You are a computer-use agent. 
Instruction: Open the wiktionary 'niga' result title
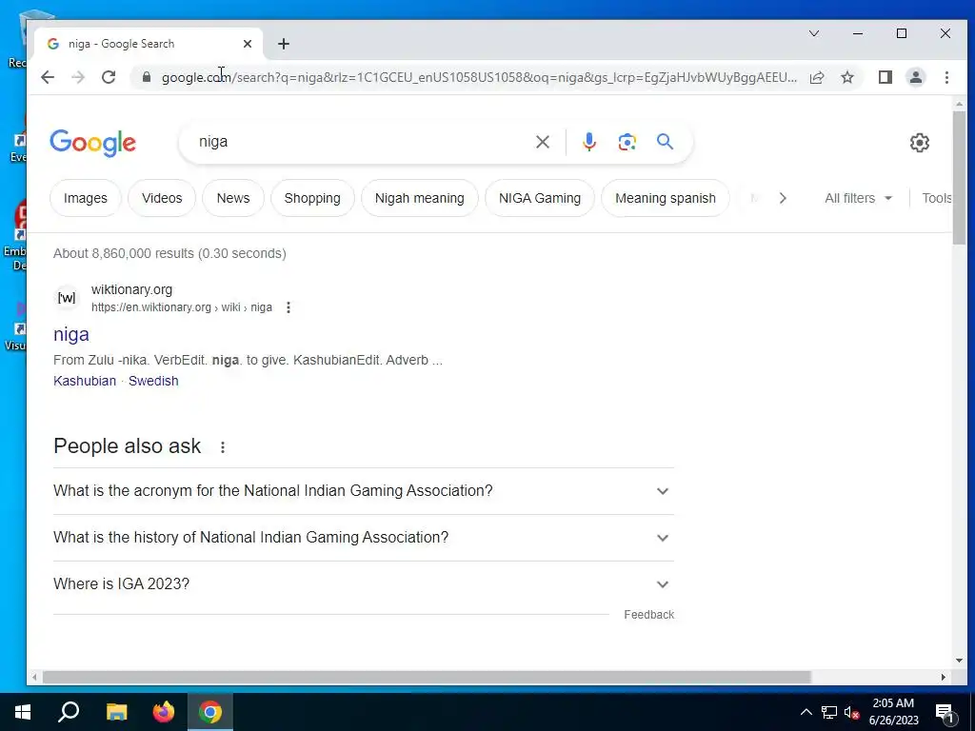point(70,334)
